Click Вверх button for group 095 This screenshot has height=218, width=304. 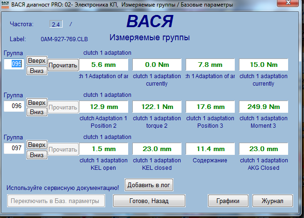click(37, 60)
